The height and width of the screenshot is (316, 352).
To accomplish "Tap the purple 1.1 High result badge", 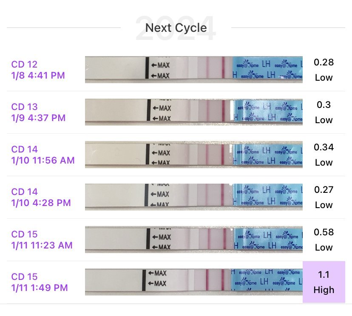I will pos(324,282).
